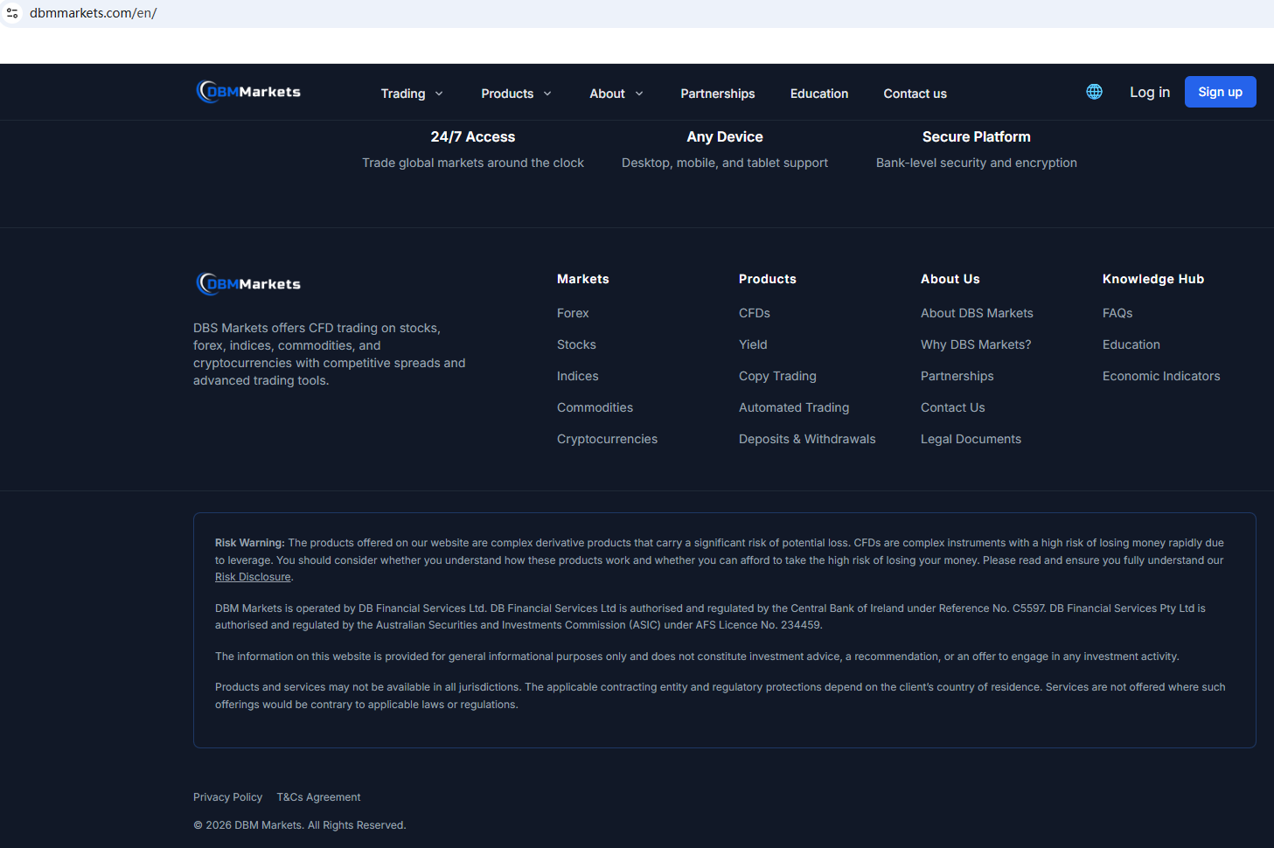Click the DBM Markets logo in footer
The height and width of the screenshot is (848, 1274).
249,284
